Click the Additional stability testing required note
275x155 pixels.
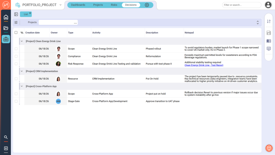coord(203,62)
